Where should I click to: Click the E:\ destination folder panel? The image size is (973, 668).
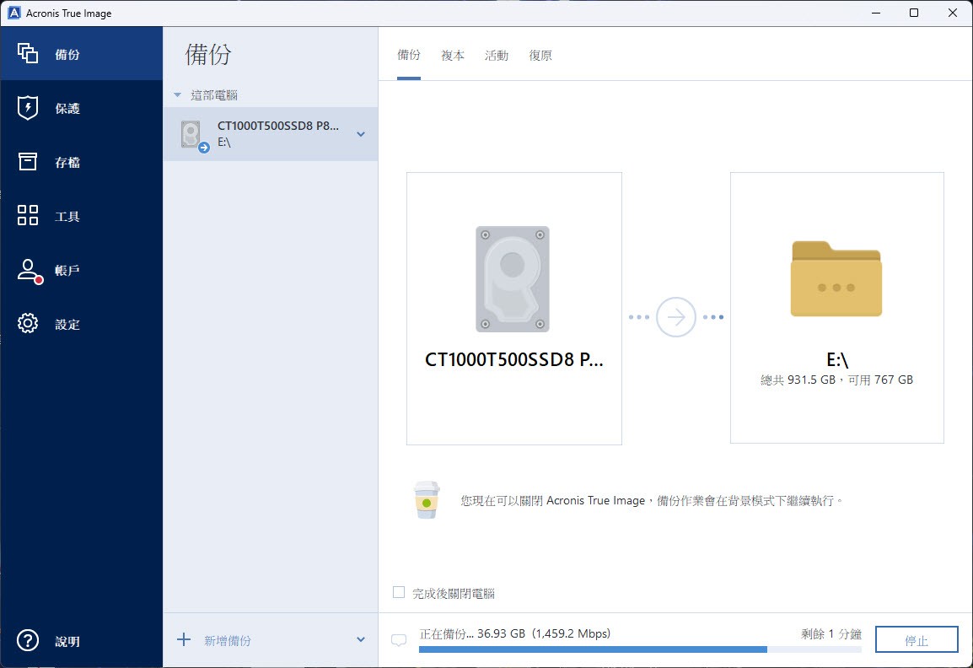[x=836, y=308]
